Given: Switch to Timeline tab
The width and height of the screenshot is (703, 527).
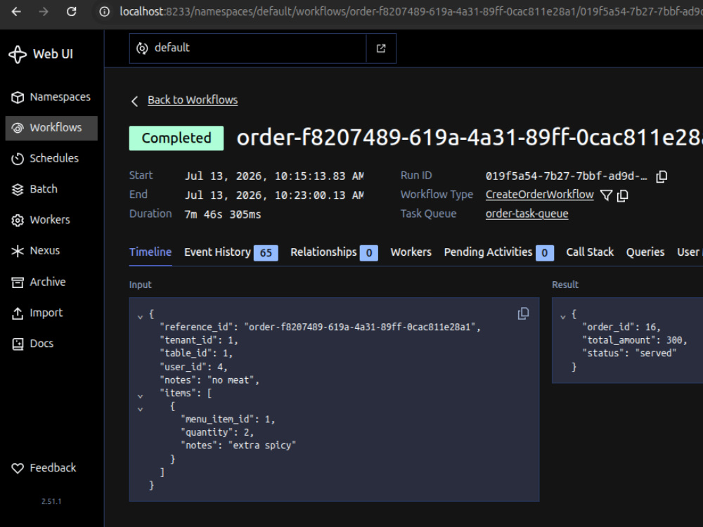Looking at the screenshot, I should click(x=150, y=252).
